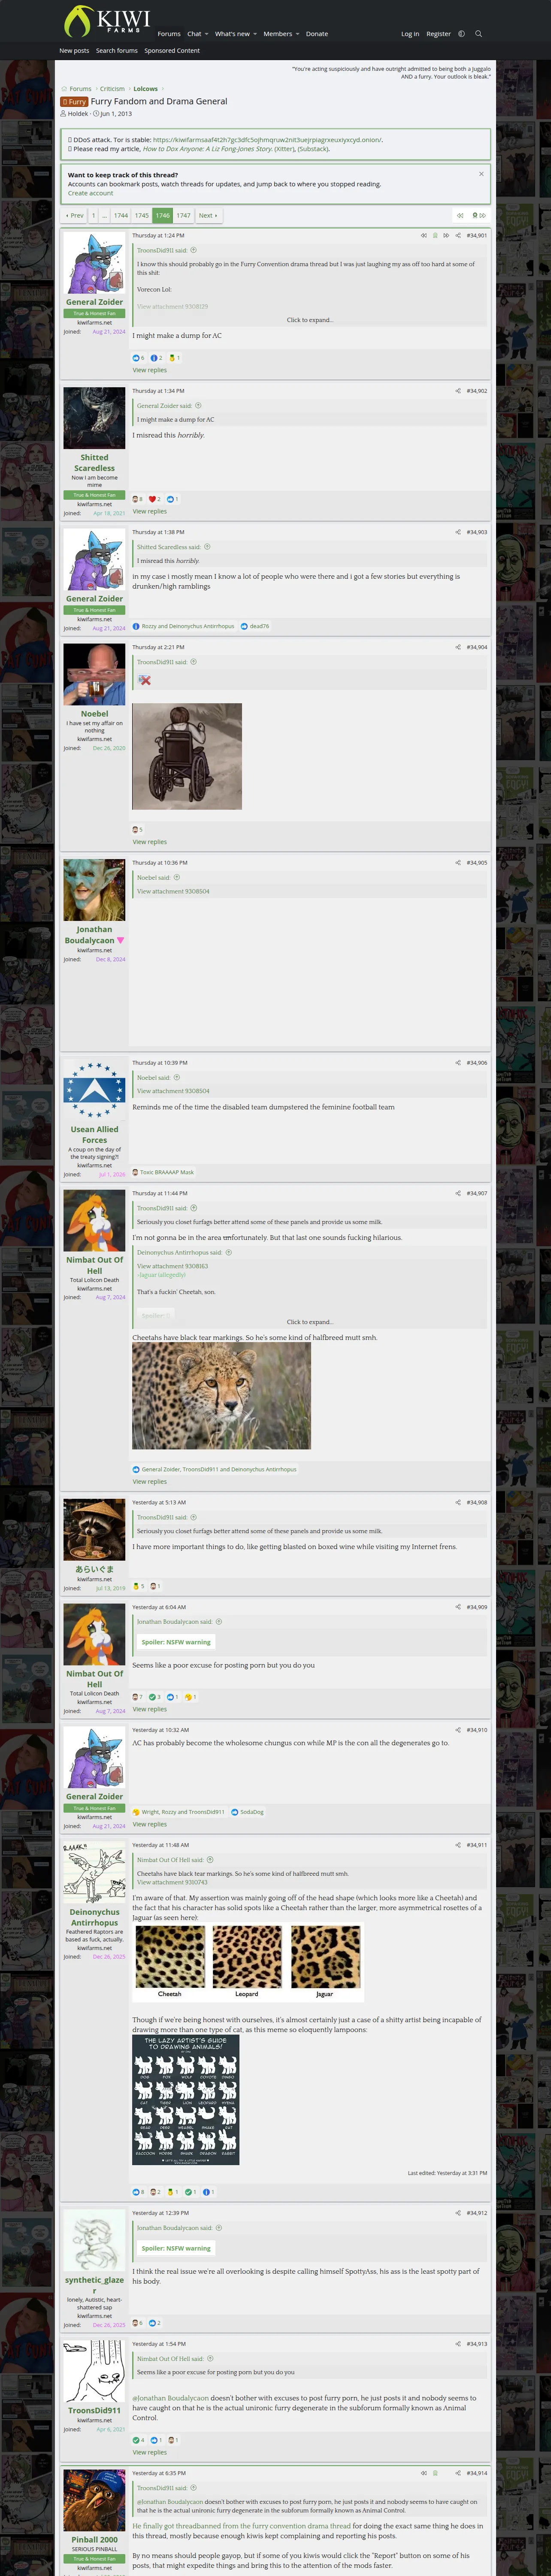Open Jonathan Boudalycaon's username link

click(95, 935)
